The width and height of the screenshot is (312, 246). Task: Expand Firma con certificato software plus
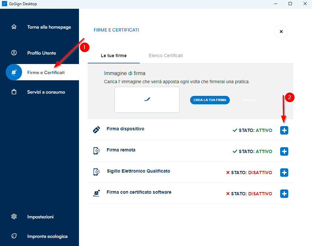pos(284,194)
